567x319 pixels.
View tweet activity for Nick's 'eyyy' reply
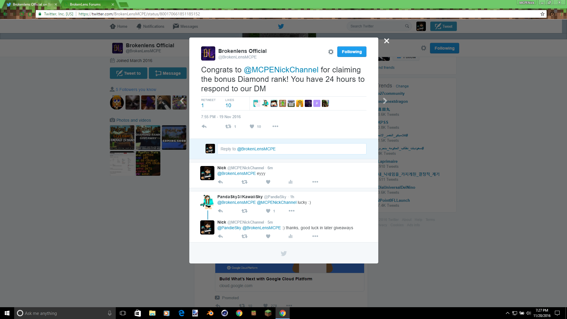[291, 182]
